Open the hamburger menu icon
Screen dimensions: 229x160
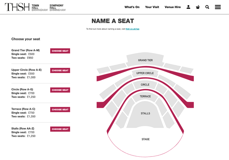[x=218, y=7]
